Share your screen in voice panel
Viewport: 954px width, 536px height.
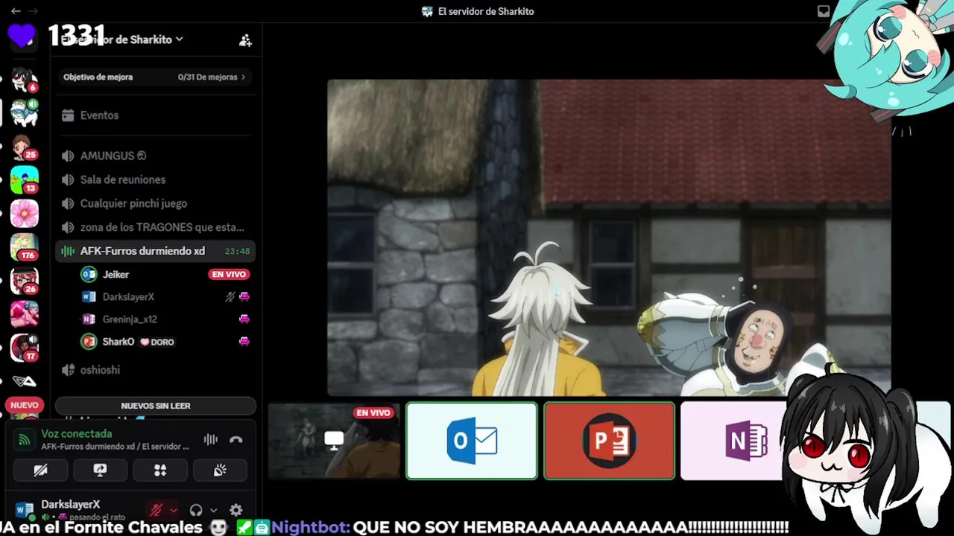tap(100, 470)
